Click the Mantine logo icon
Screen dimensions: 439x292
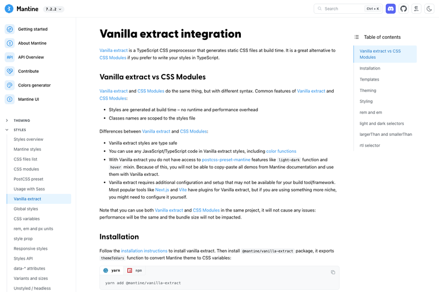tap(9, 9)
